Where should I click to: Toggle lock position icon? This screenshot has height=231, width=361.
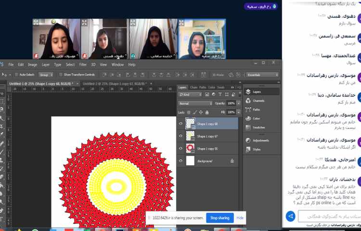pos(201,112)
